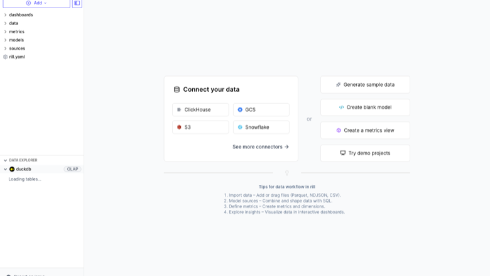Image resolution: width=490 pixels, height=276 pixels.
Task: Expand the models folder chevron
Action: pyautogui.click(x=5, y=40)
